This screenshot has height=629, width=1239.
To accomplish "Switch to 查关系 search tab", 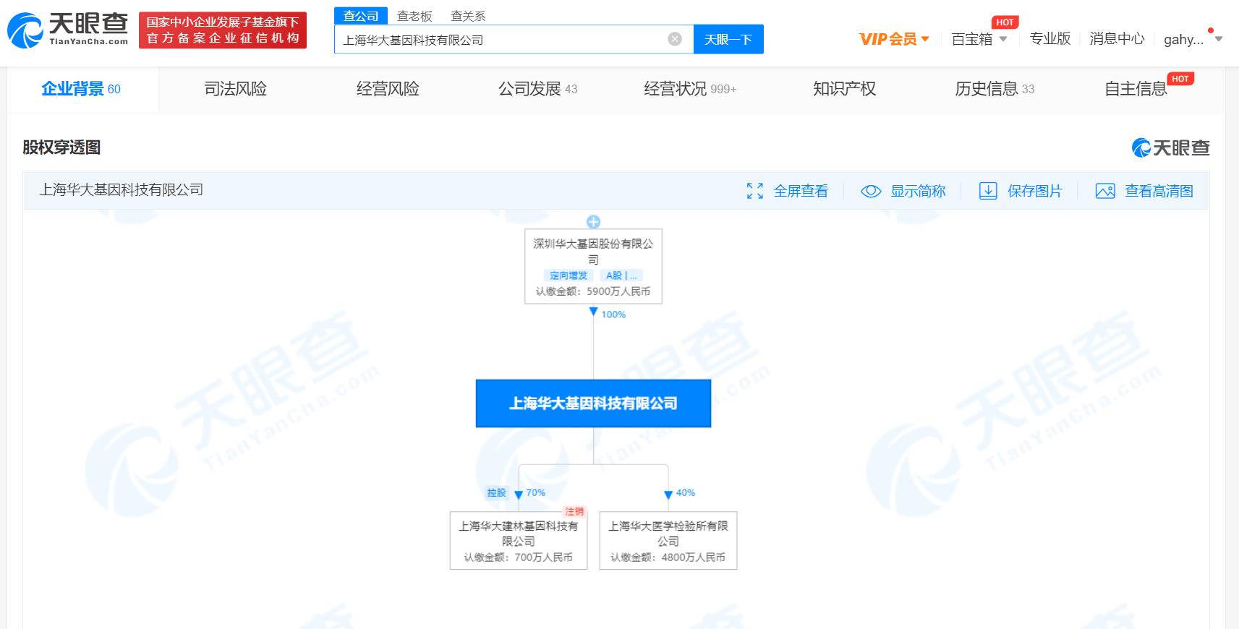I will [468, 16].
